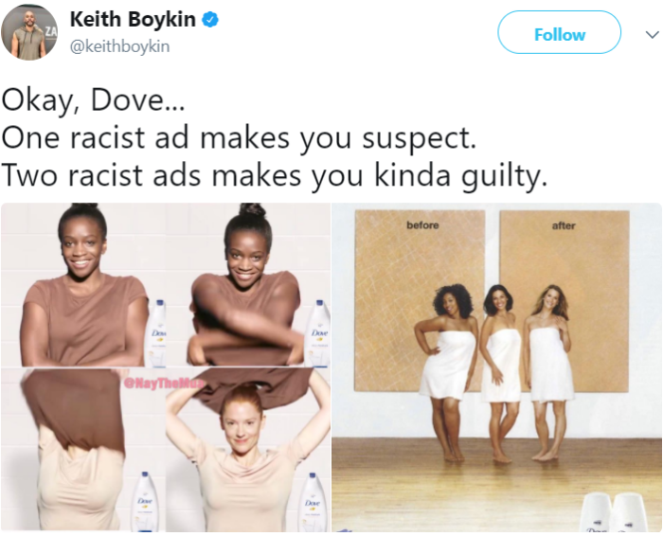Viewport: 663px width, 536px height.
Task: Click the 'before' label in the ad
Action: tap(422, 225)
